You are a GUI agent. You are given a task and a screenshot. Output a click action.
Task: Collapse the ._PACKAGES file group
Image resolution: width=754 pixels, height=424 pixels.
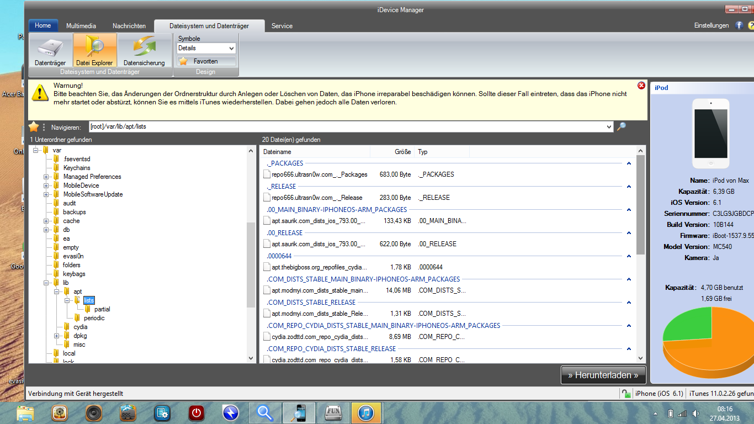click(x=629, y=163)
